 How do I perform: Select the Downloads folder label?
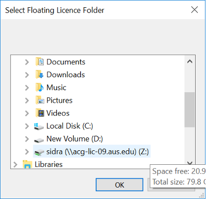(x=66, y=75)
